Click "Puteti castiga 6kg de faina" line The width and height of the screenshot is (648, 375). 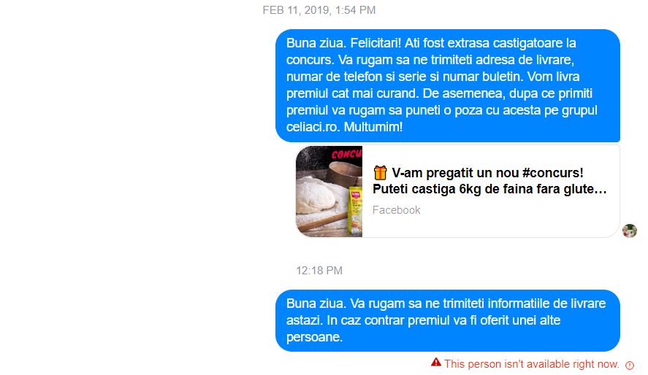[x=489, y=189]
